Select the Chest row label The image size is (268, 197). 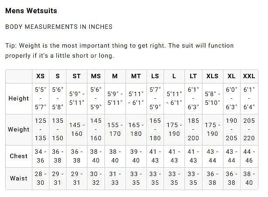click(x=19, y=156)
